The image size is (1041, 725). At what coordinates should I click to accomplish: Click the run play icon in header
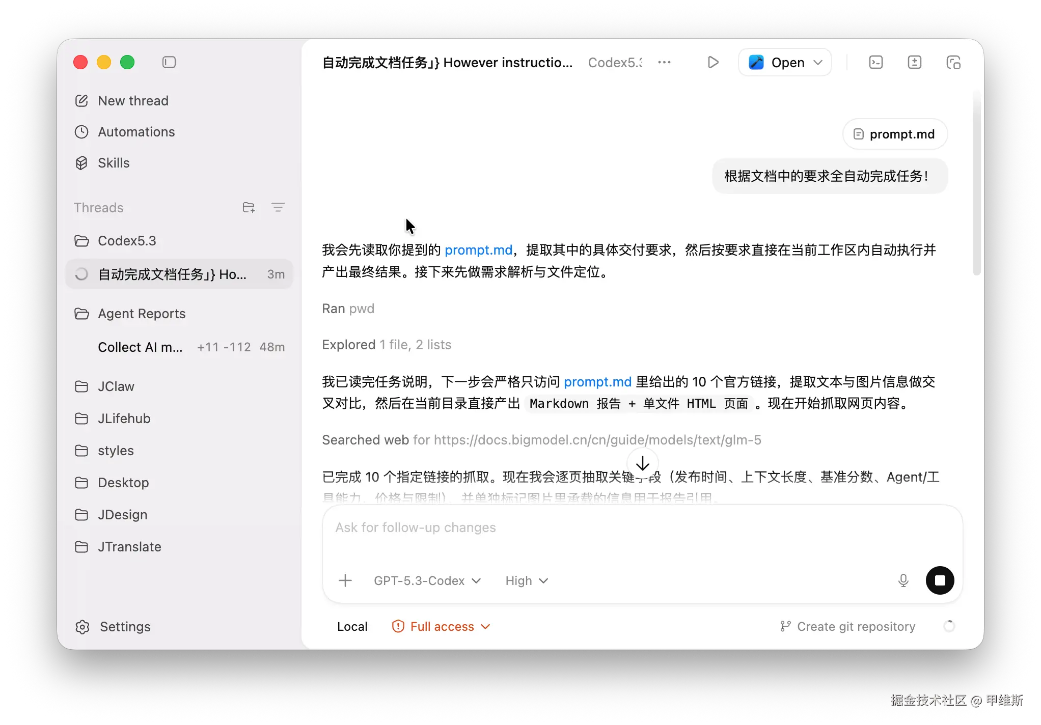click(713, 62)
